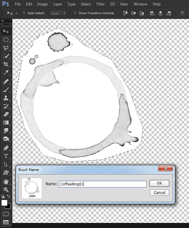Select the Polygonal Lasso tool
The width and height of the screenshot is (189, 228).
coord(6,48)
